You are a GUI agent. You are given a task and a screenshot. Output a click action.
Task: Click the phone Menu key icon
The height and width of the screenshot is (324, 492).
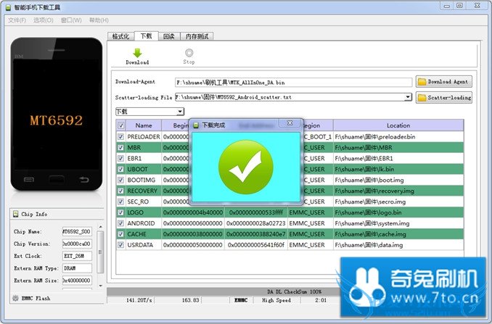click(x=29, y=180)
